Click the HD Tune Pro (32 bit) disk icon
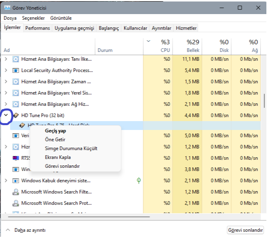This screenshot has width=268, height=237. (16, 115)
